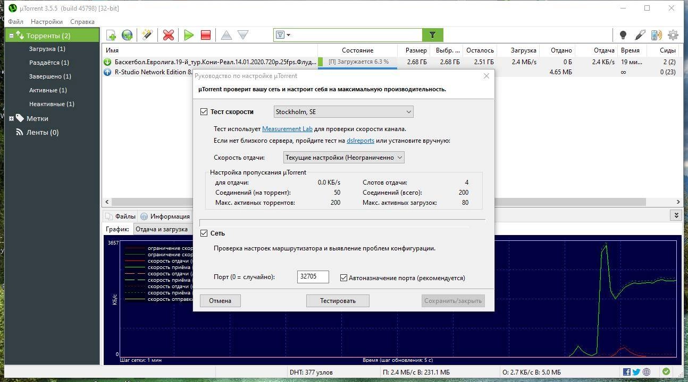Open the Файл menu
The height and width of the screenshot is (382, 688).
click(16, 22)
